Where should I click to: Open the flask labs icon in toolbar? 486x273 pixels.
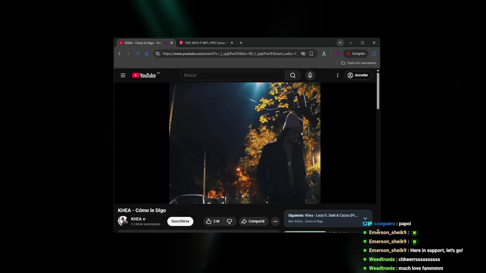(324, 54)
